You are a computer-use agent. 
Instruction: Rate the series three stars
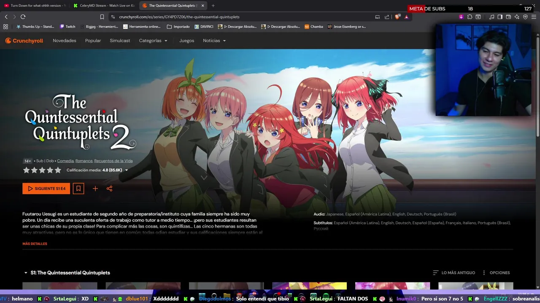[42, 170]
